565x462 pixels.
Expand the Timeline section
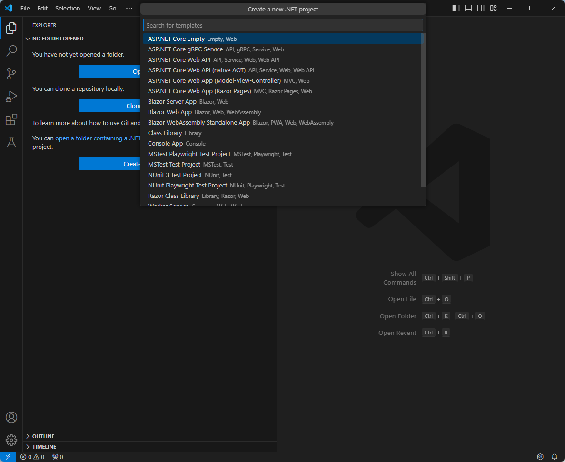click(x=149, y=446)
